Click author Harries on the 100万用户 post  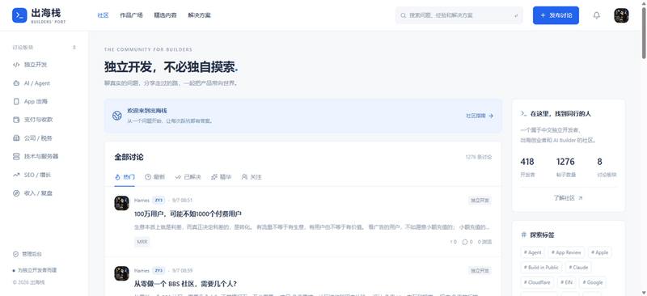142,201
